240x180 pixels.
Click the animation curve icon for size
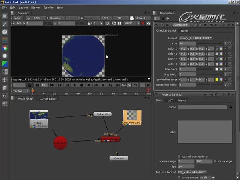coord(231,43)
